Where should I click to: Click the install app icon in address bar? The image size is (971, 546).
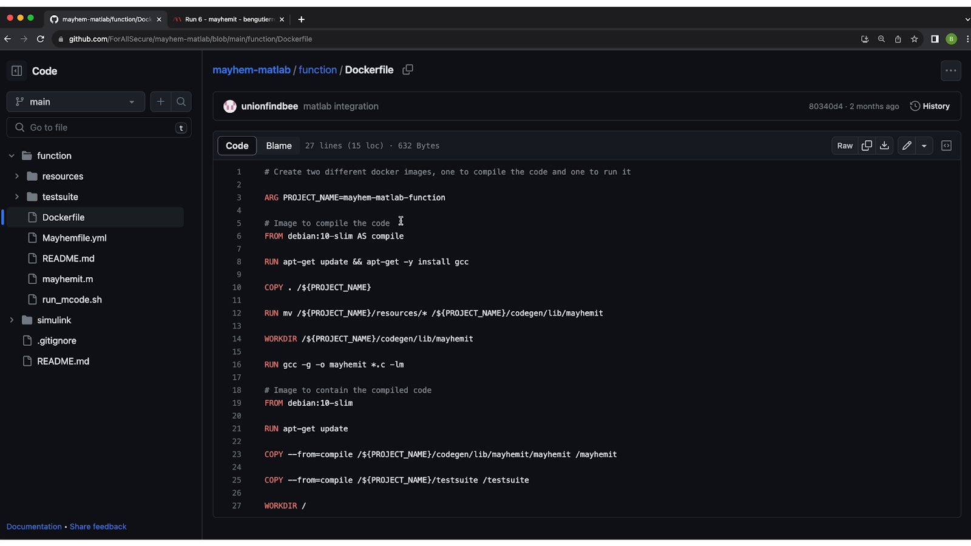coord(865,39)
